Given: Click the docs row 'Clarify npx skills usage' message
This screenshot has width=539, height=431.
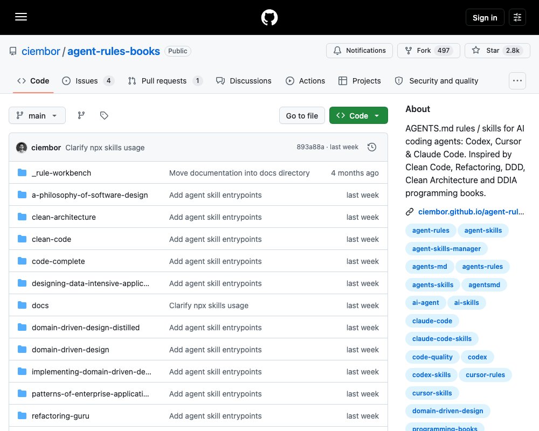Looking at the screenshot, I should pos(209,305).
